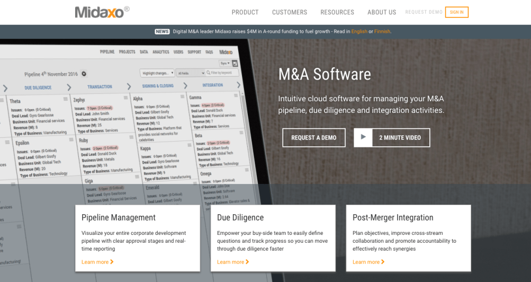This screenshot has width=531, height=282.
Task: Open the Highlight changes dropdown
Action: pos(157,73)
